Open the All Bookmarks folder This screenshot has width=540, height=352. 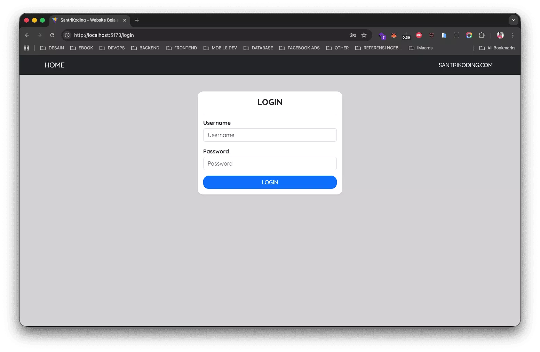click(497, 48)
